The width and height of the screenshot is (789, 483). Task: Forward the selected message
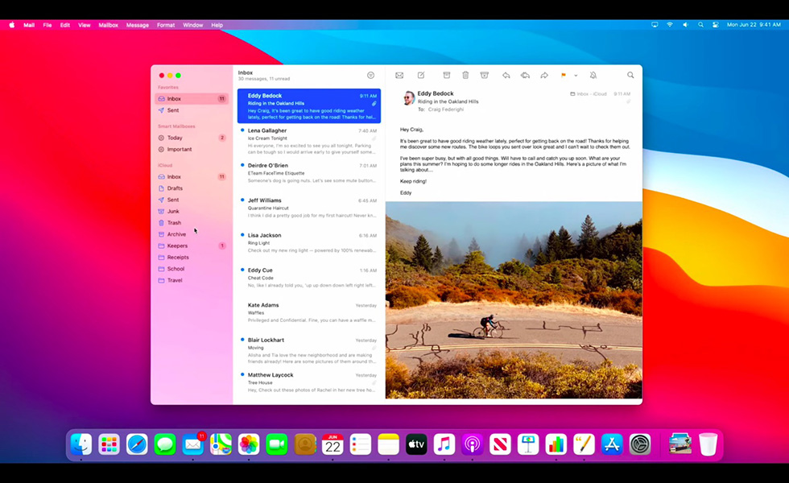544,75
